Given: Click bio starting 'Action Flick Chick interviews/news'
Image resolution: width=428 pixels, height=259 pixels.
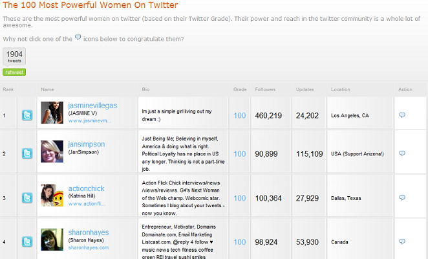Looking at the screenshot, I should 183,198.
